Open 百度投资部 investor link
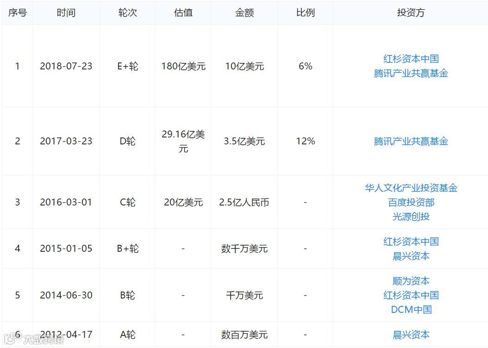The width and height of the screenshot is (488, 348). (x=411, y=202)
